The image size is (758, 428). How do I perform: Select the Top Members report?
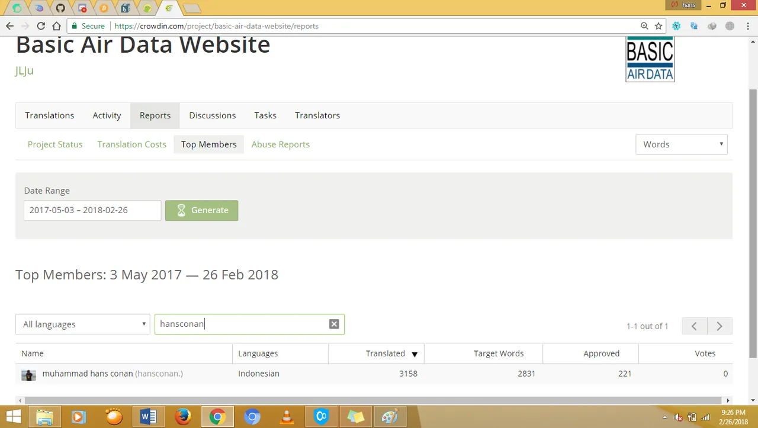point(209,144)
